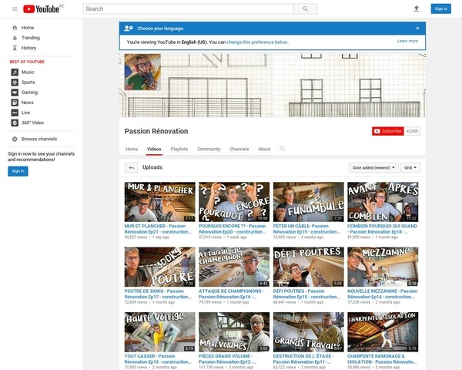462x370 pixels.
Task: Open the 300KG POUTRE video thumbnail
Action: tap(159, 267)
